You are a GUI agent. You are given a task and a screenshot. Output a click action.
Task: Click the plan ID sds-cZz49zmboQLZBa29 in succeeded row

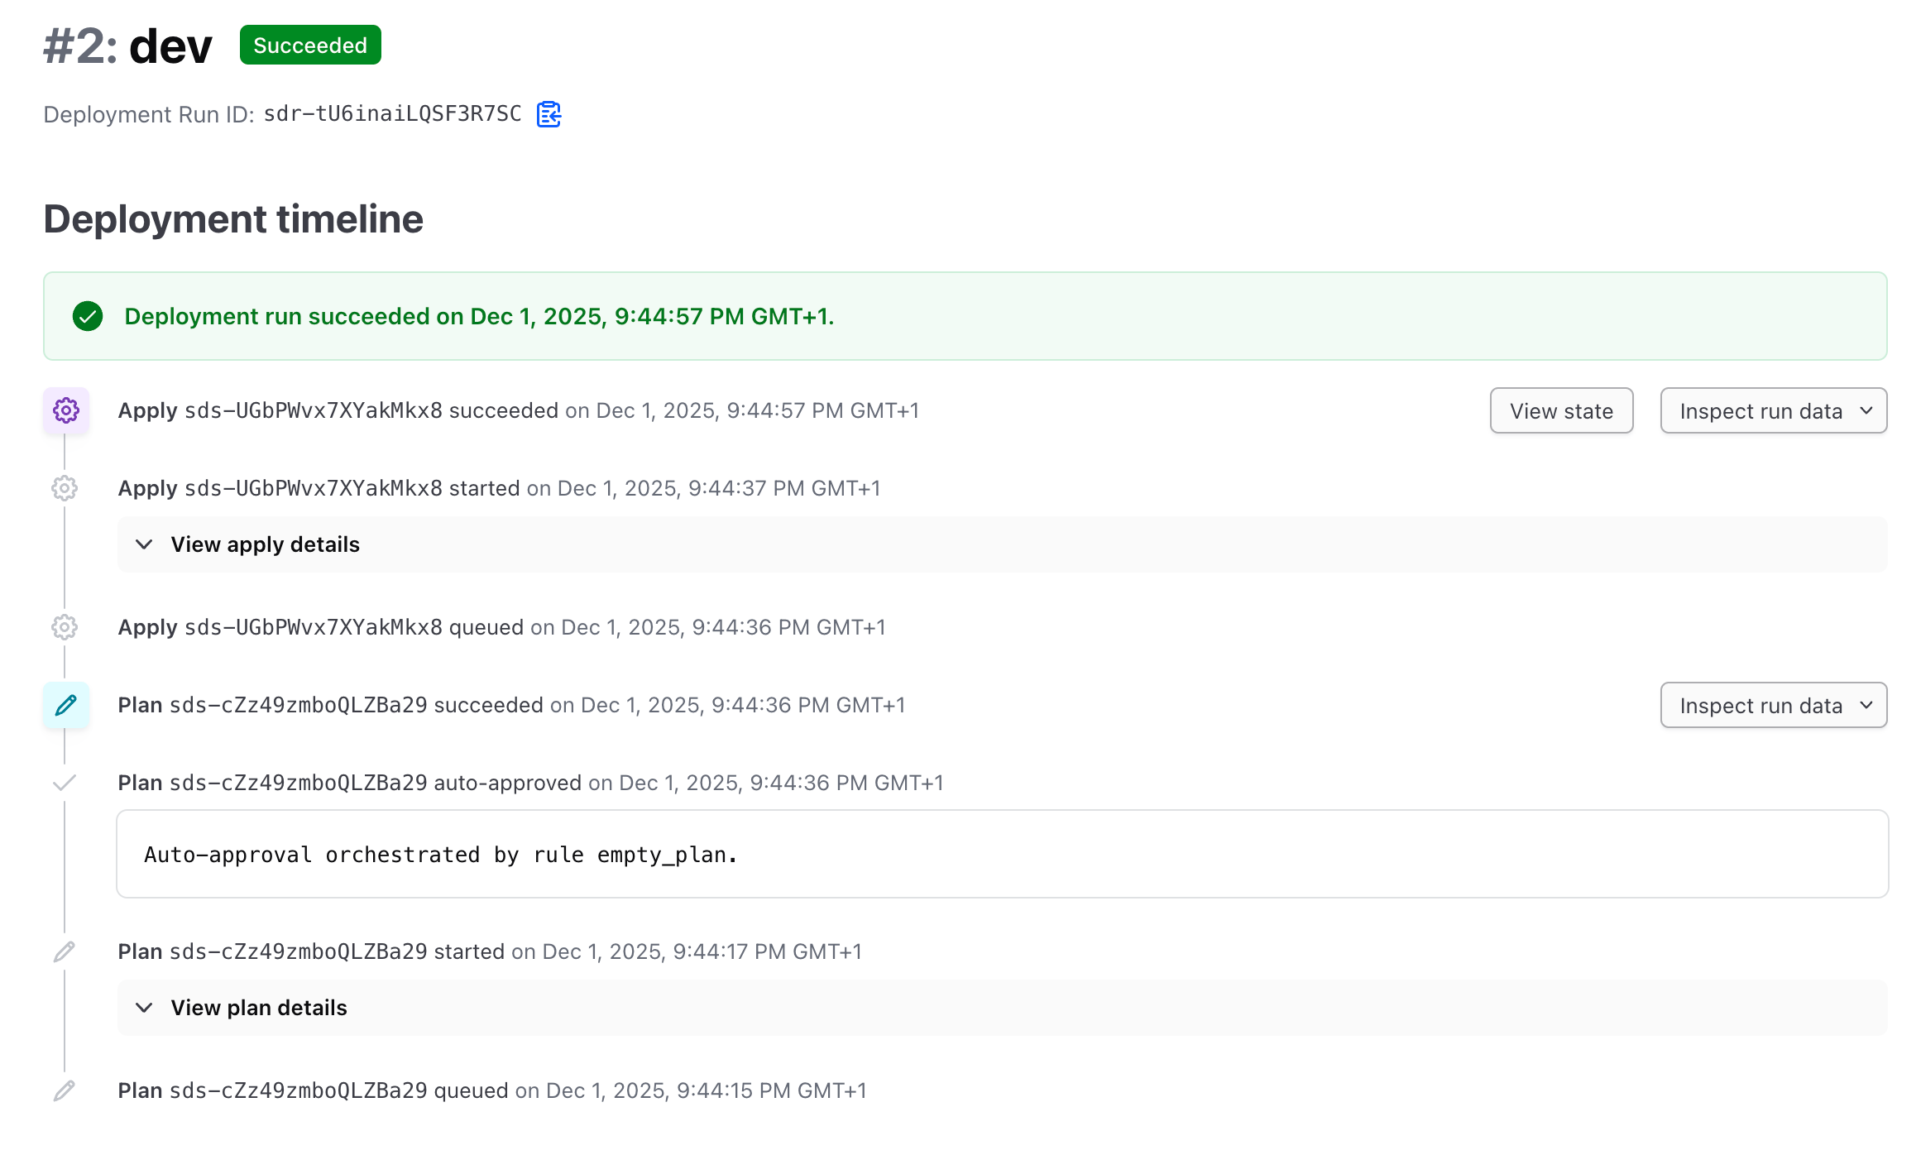pyautogui.click(x=298, y=705)
